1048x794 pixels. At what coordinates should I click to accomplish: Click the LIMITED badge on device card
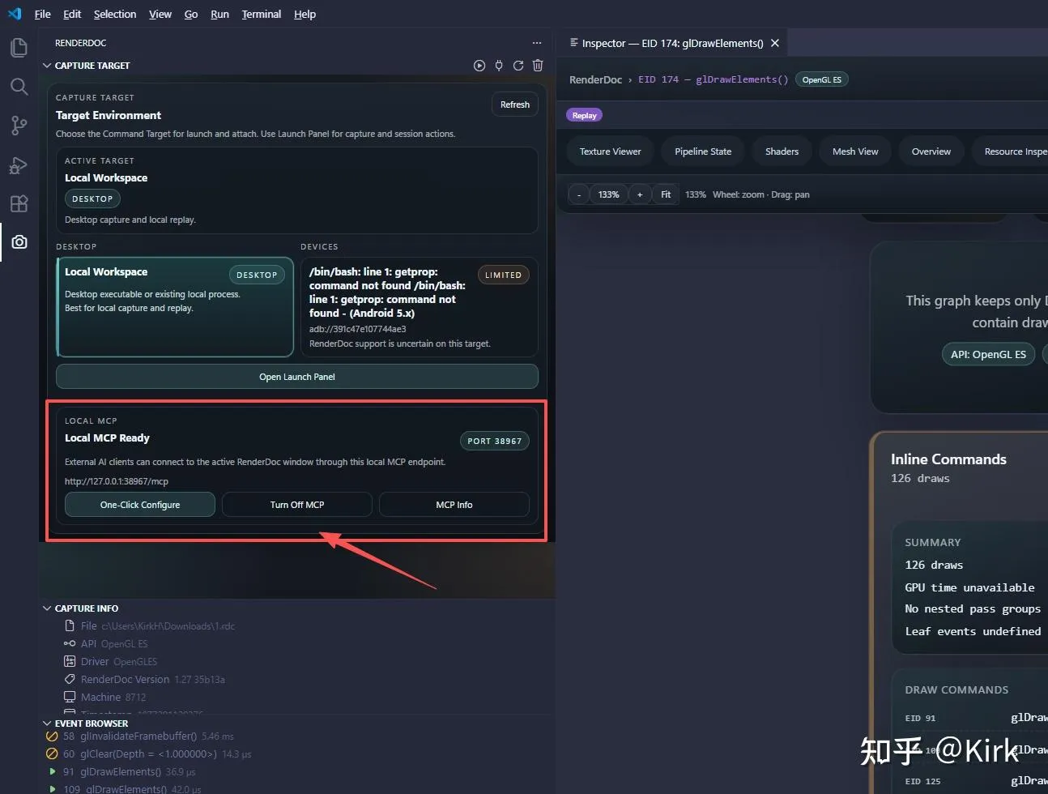point(503,275)
